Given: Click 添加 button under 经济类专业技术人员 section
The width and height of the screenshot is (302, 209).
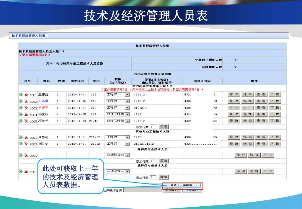Looking at the screenshot, I should pyautogui.click(x=164, y=161).
